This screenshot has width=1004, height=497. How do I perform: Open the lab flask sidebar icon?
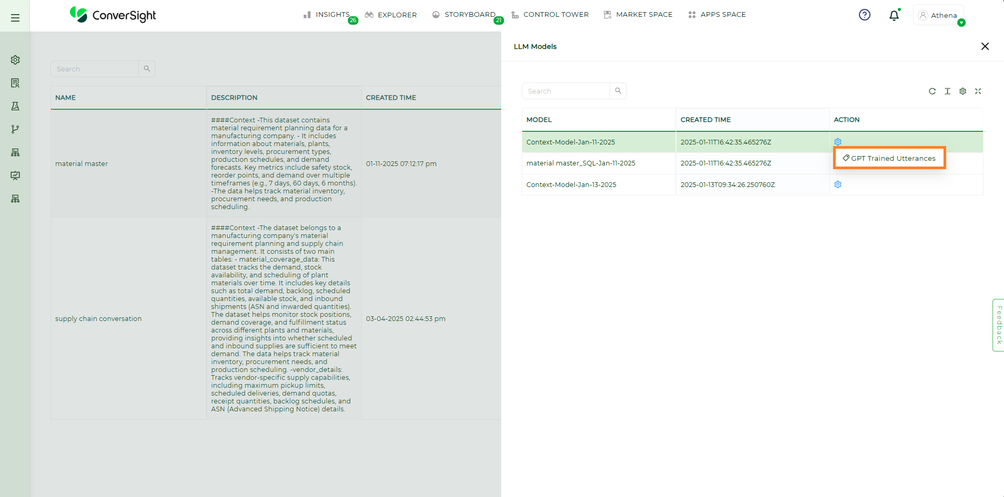coord(15,106)
